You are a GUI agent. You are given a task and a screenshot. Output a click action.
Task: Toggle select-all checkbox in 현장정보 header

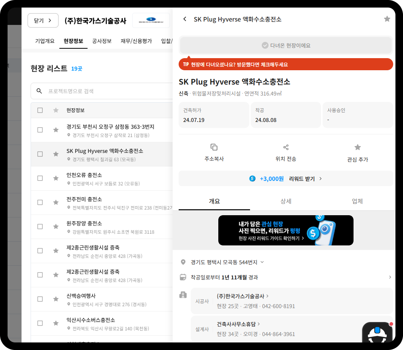[40, 110]
